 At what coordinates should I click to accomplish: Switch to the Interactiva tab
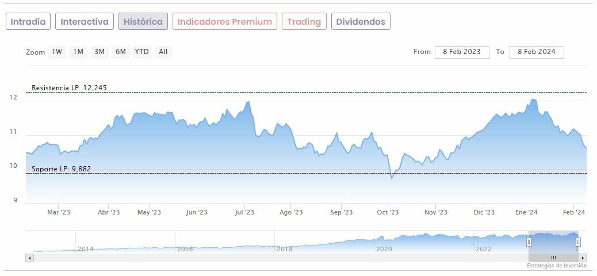[85, 22]
